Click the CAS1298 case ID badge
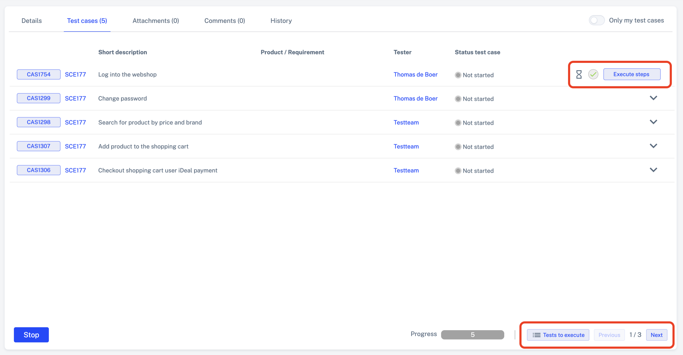The image size is (683, 355). tap(39, 122)
